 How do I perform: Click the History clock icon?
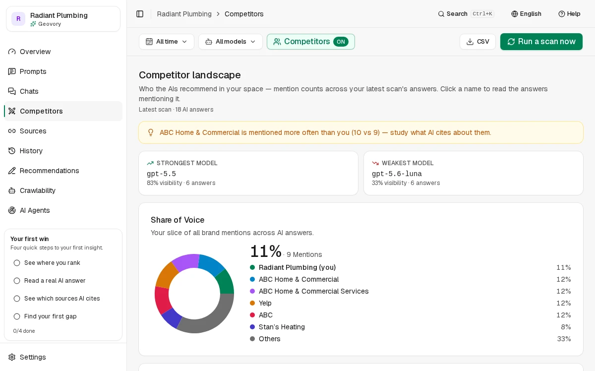pyautogui.click(x=12, y=151)
